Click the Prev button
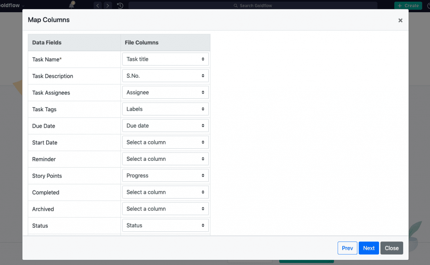The height and width of the screenshot is (265, 430). [347, 248]
